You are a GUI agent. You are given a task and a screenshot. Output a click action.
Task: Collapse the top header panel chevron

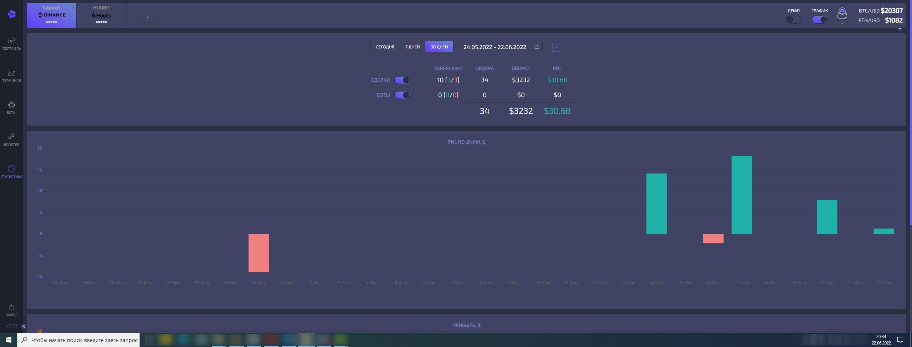tap(900, 29)
